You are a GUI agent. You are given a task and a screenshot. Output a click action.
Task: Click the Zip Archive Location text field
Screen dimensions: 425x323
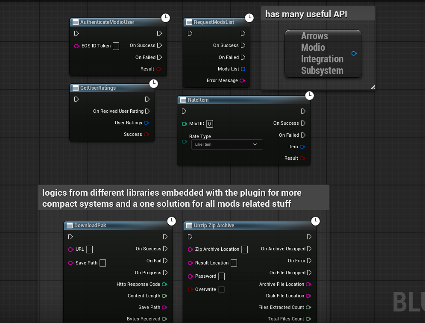pyautogui.click(x=244, y=250)
